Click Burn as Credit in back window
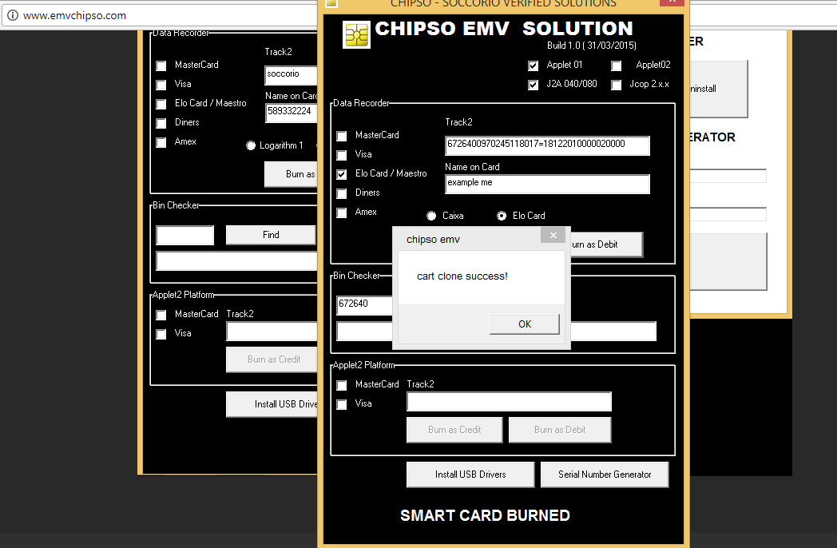The image size is (837, 548). tap(272, 359)
